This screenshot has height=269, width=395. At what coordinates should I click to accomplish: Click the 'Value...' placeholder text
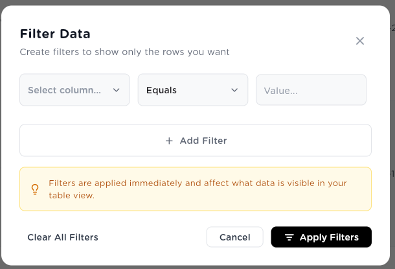click(x=280, y=91)
